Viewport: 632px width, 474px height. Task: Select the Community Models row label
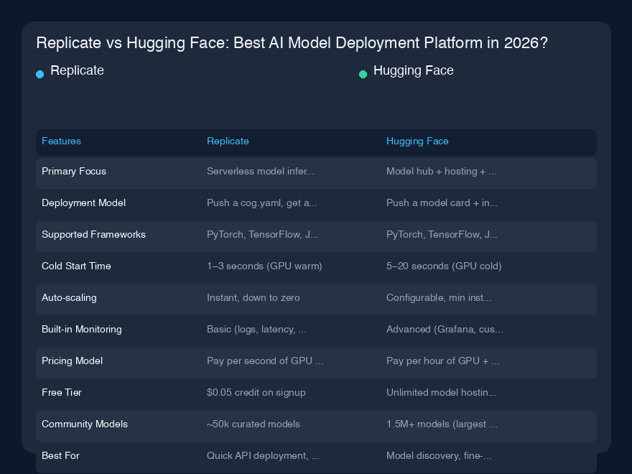(85, 424)
